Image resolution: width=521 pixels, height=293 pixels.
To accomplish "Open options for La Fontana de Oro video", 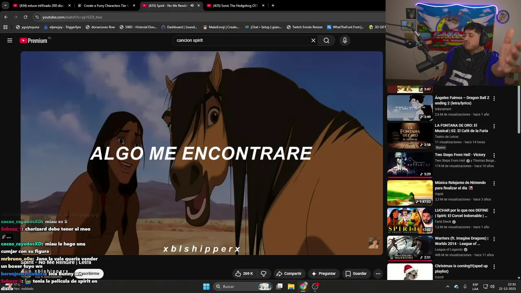I will (x=494, y=126).
